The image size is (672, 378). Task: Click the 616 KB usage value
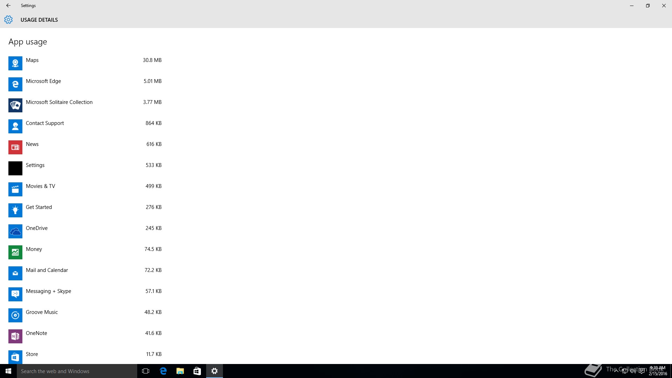[x=154, y=144]
